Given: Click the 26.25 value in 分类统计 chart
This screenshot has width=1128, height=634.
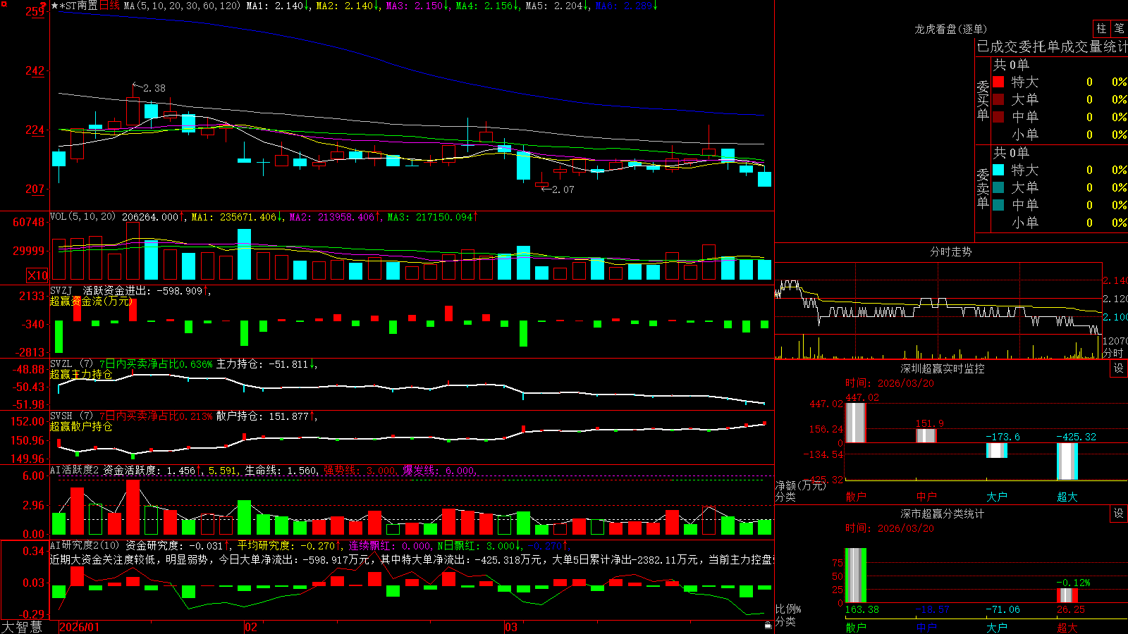Looking at the screenshot, I should 1070,609.
